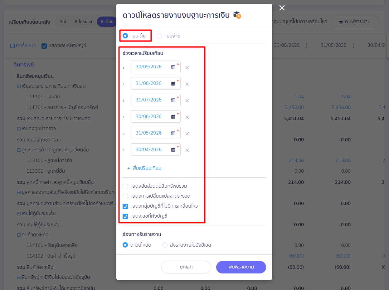Screen dimensions: 389x290
Task: Open calendar for 31/07/2026 date field
Action: pyautogui.click(x=173, y=100)
